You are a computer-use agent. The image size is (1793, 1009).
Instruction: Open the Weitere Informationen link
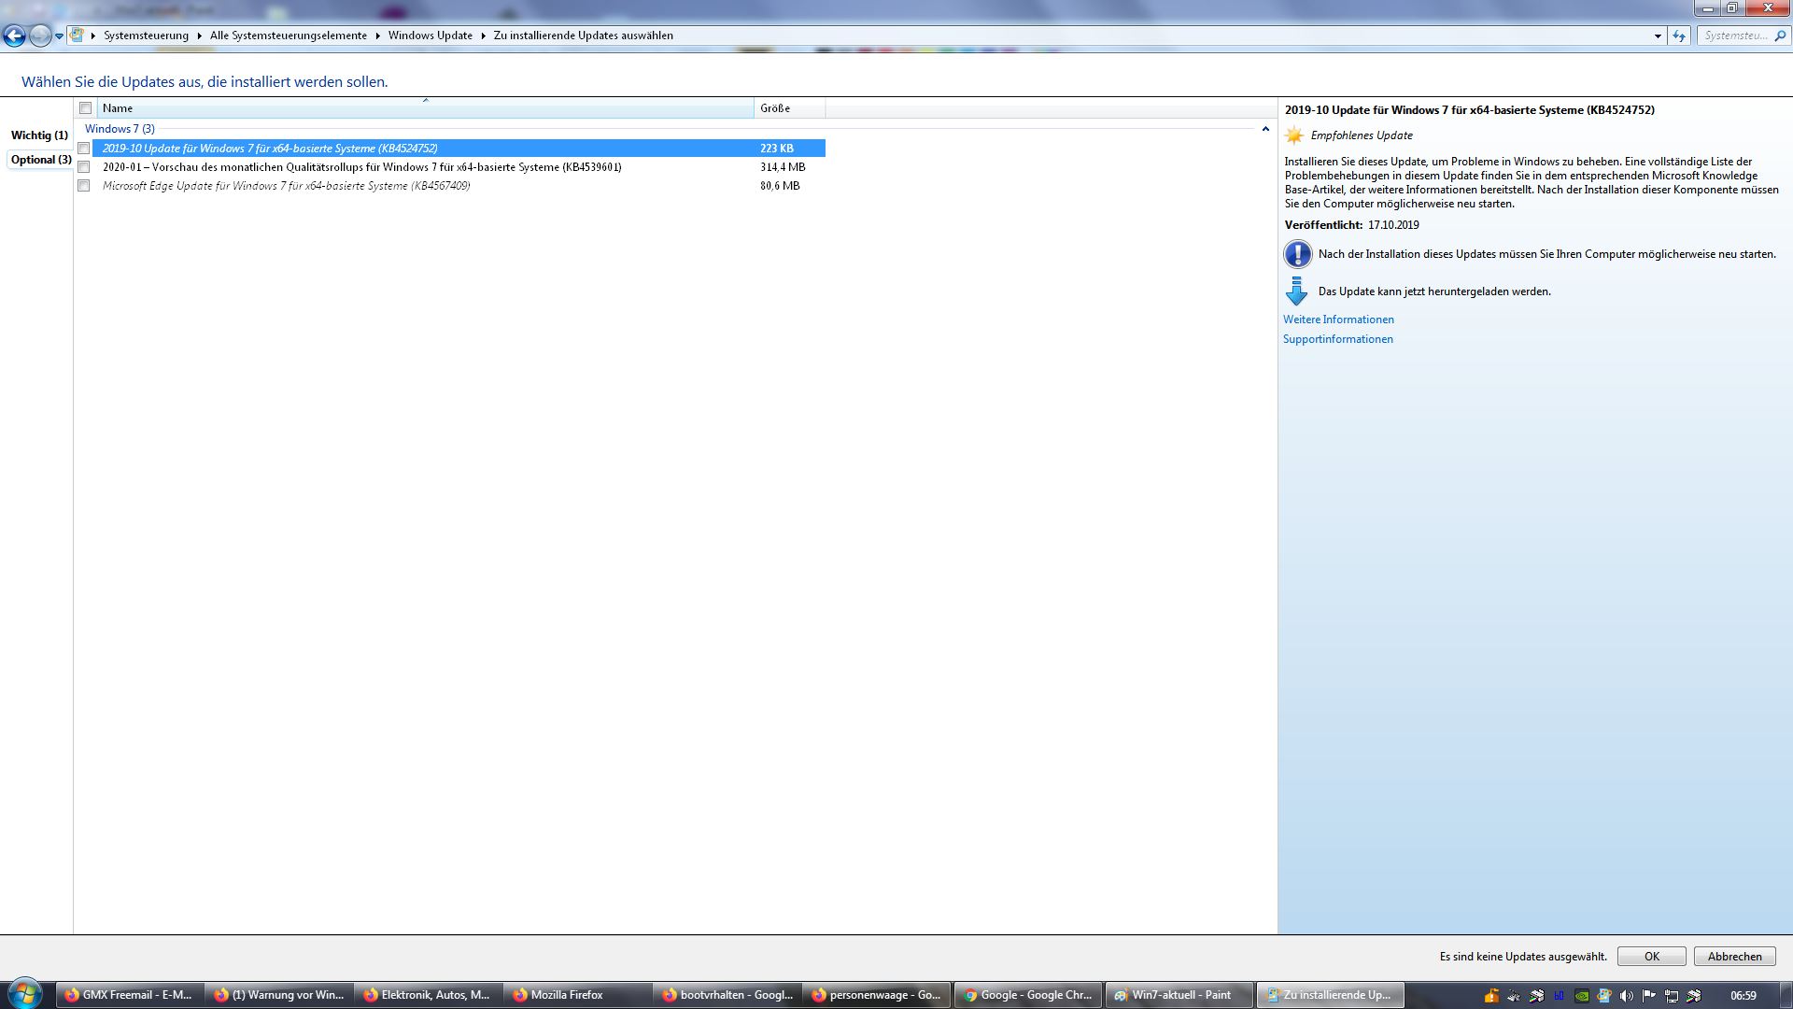(1338, 320)
